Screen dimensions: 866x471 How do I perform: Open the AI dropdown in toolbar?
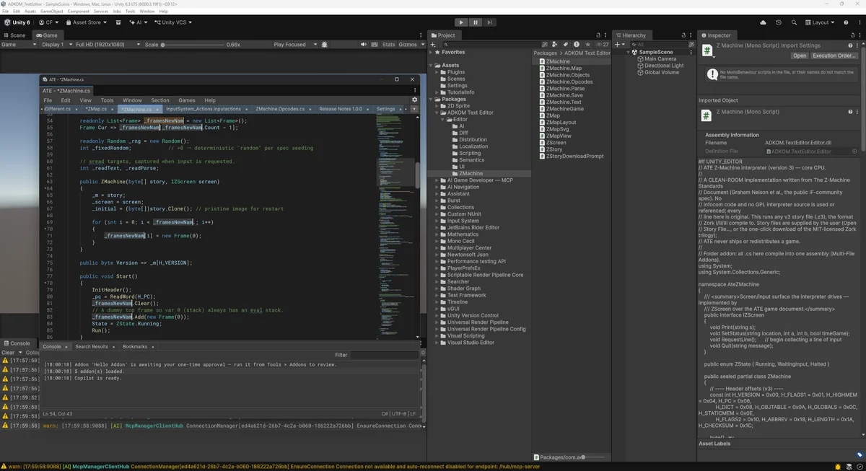(x=138, y=22)
